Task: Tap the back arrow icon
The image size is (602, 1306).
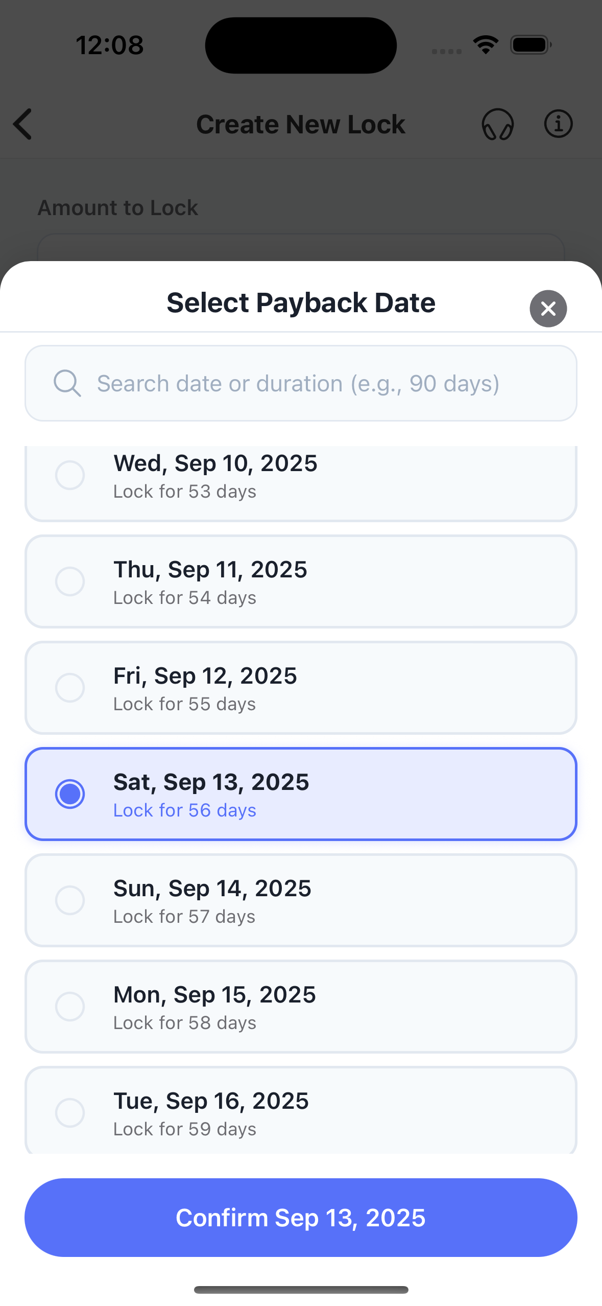Action: 23,124
